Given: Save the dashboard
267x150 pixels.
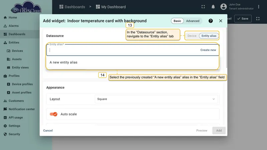Looking at the screenshot, I should pos(243,19).
